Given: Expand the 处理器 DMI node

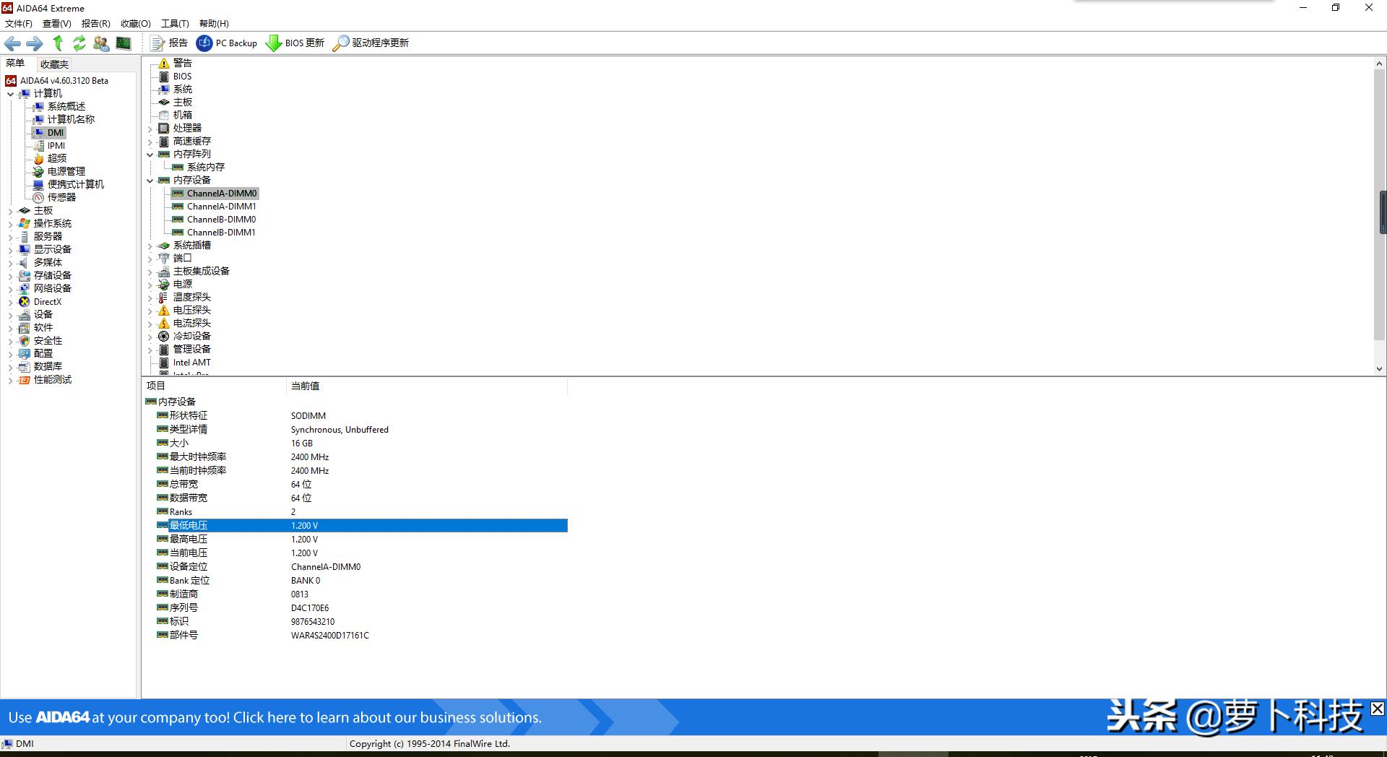Looking at the screenshot, I should coord(150,129).
